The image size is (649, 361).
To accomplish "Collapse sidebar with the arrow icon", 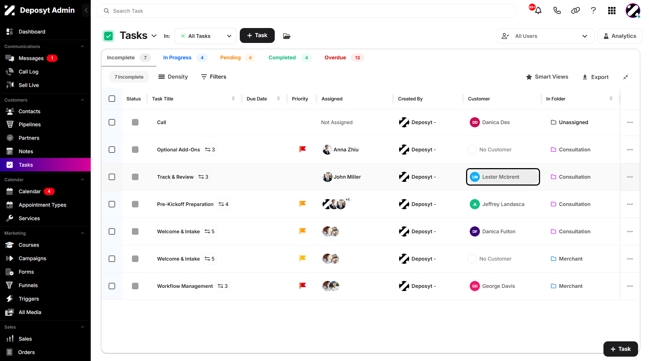I will [x=86, y=10].
